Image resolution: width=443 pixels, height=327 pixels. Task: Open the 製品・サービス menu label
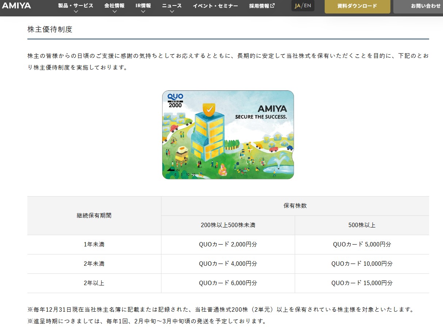click(x=76, y=5)
